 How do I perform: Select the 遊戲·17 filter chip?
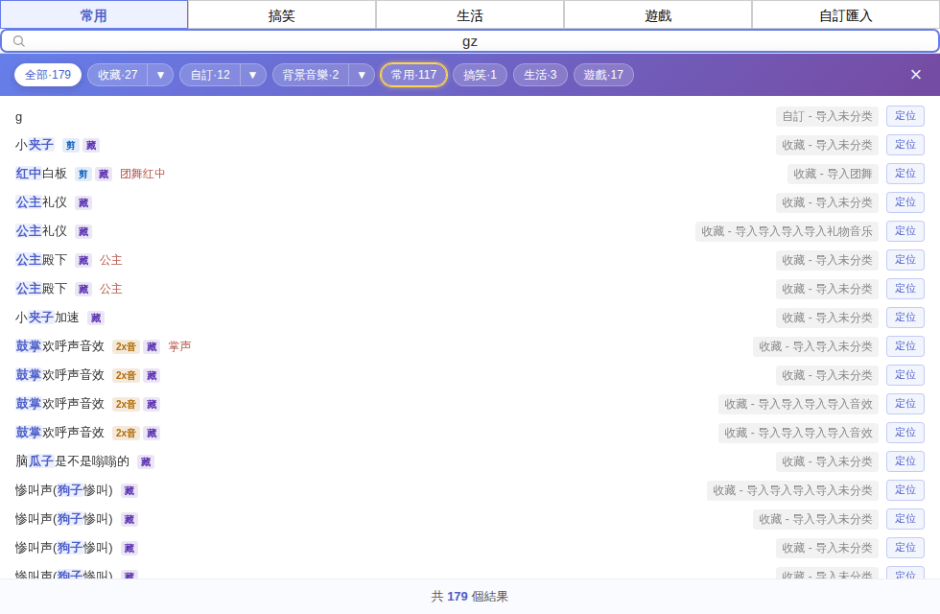click(x=603, y=75)
